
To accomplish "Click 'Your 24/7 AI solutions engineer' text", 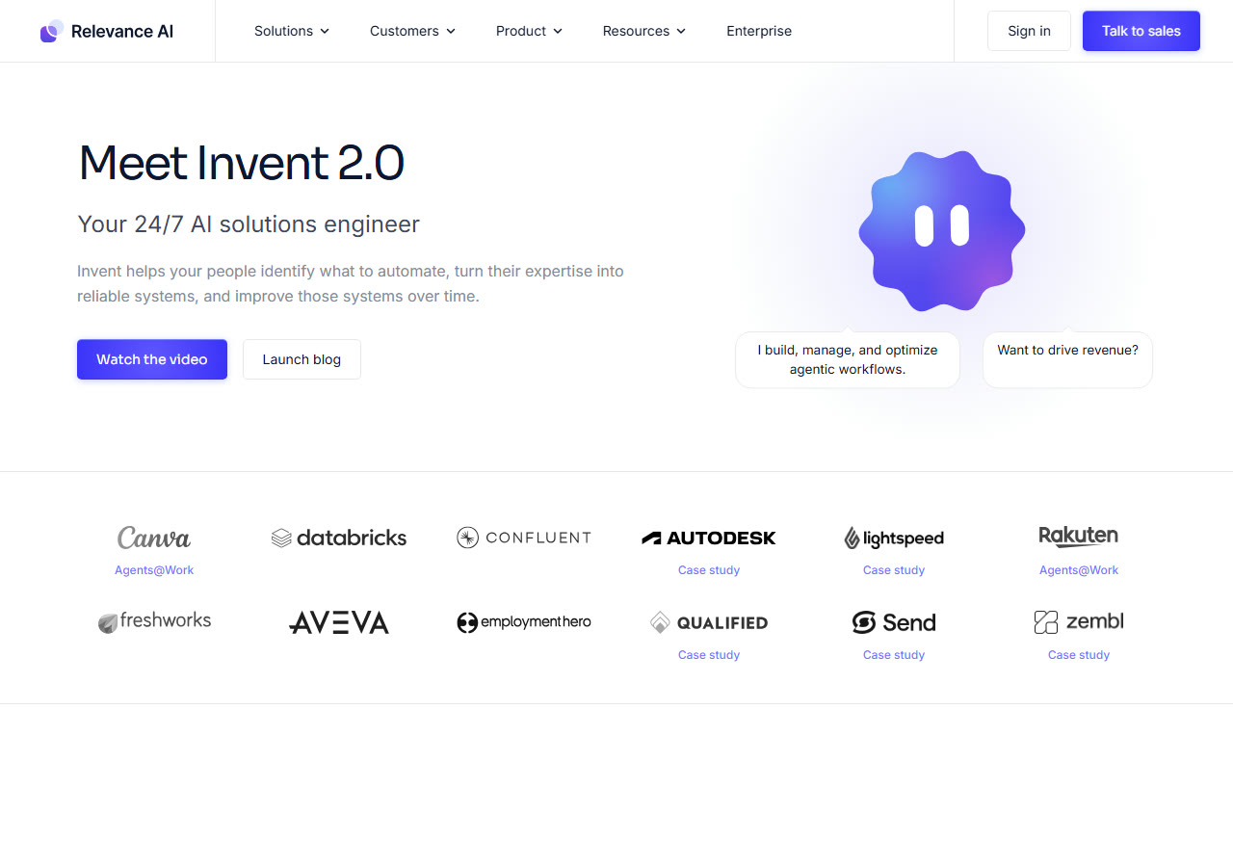I will (x=249, y=224).
